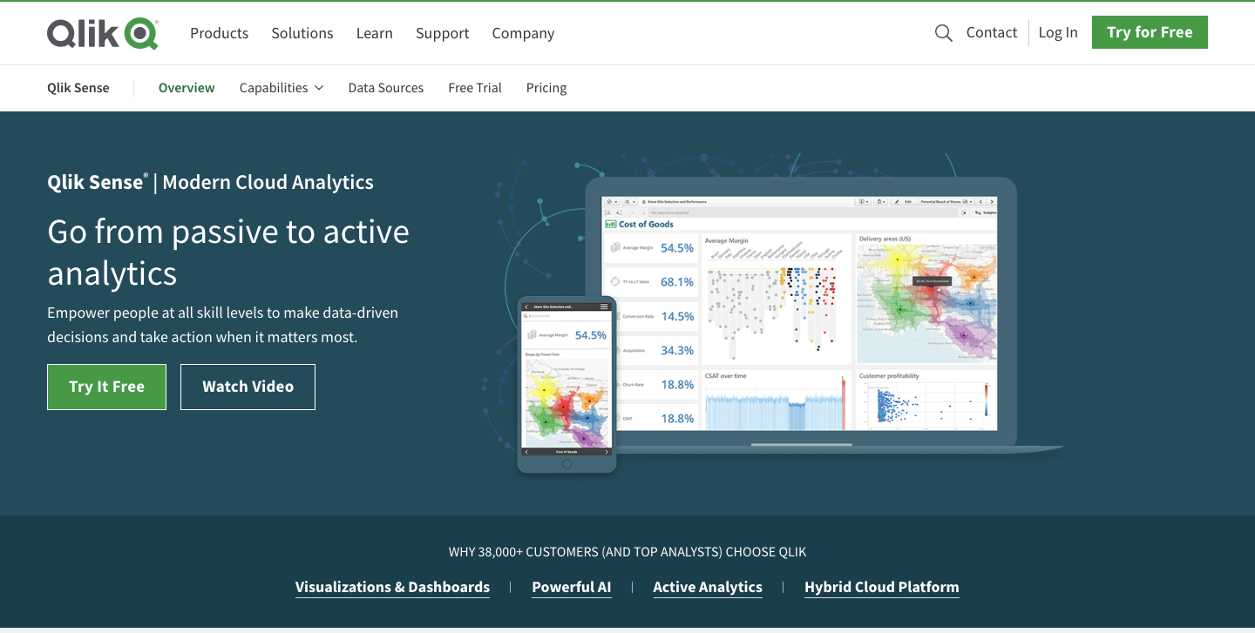Switch to the Pricing tab
1255x633 pixels.
click(546, 88)
